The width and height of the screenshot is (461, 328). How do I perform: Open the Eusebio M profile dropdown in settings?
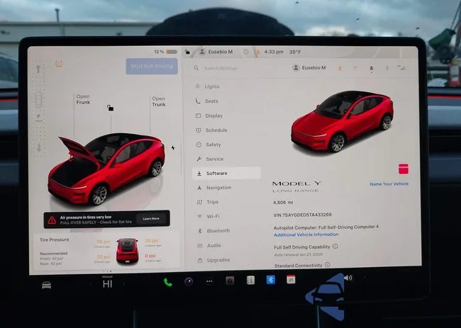pos(309,68)
